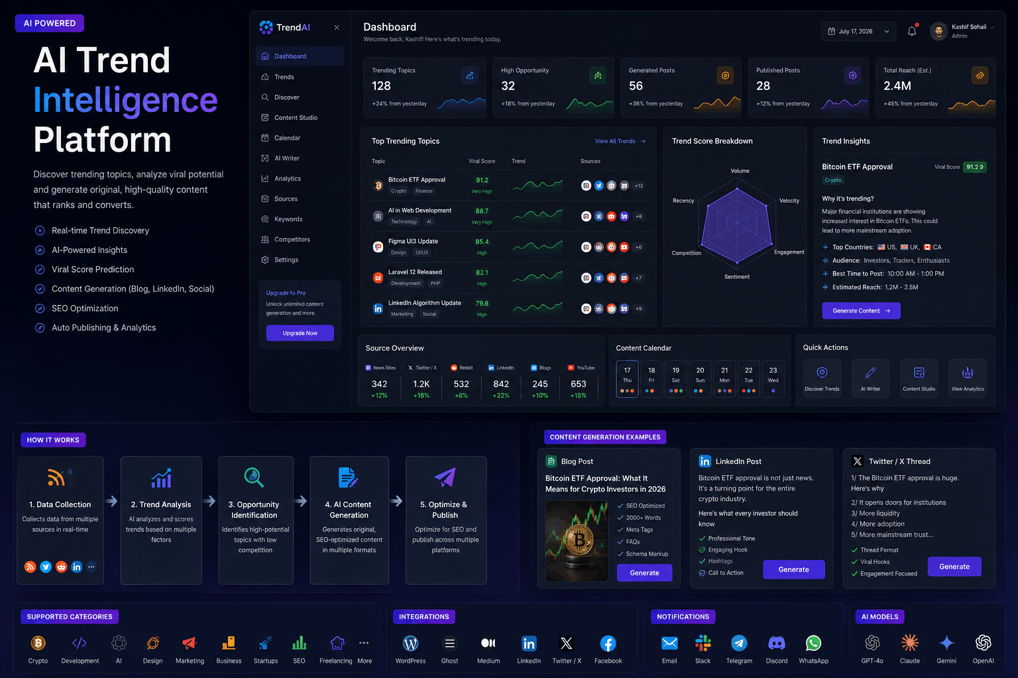Expand +9 sources on LinkedIn Algorithm row
The height and width of the screenshot is (678, 1018).
click(639, 309)
